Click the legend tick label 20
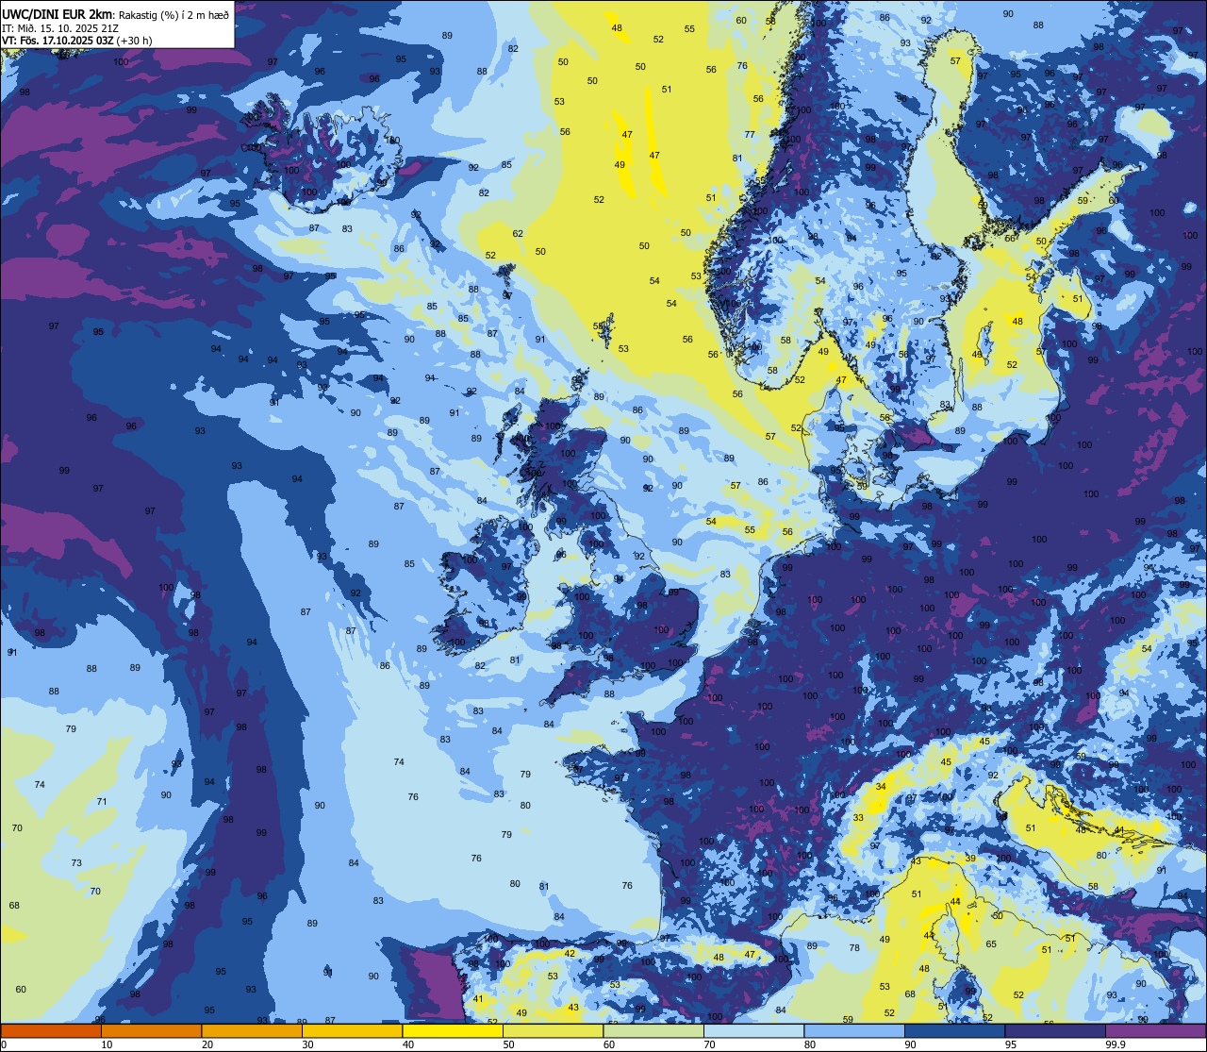1207x1052 pixels. coord(207,1044)
